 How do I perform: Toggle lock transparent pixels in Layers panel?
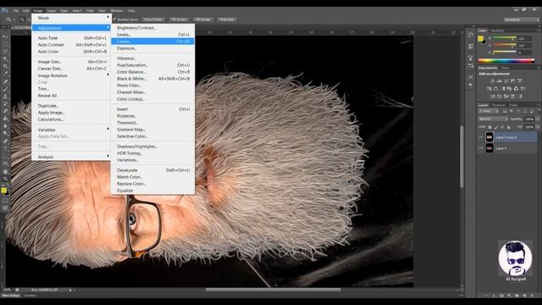click(x=489, y=127)
